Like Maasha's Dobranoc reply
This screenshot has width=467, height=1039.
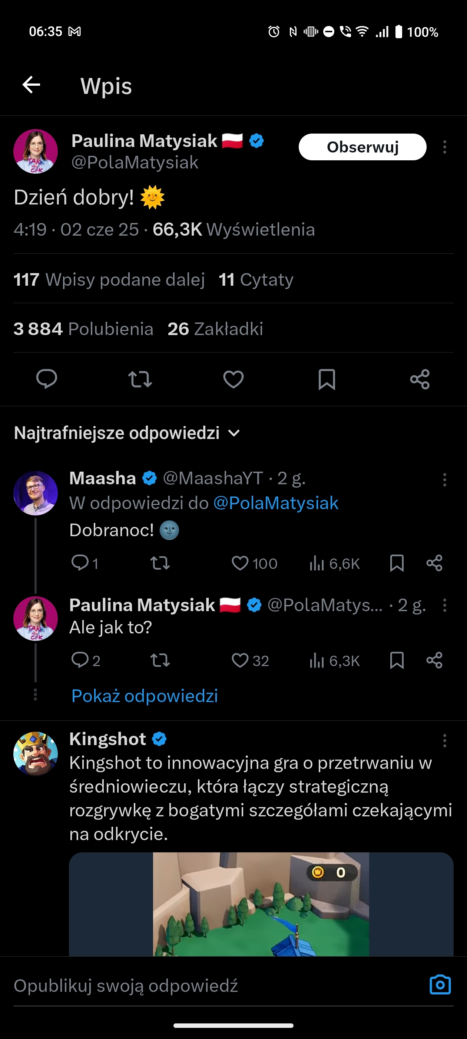241,563
